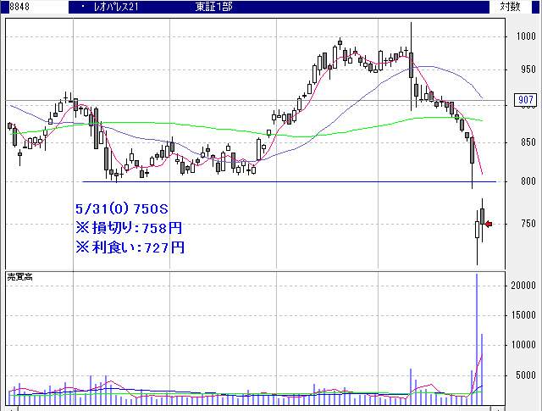Click the 10000 volume axis label

(x=523, y=345)
